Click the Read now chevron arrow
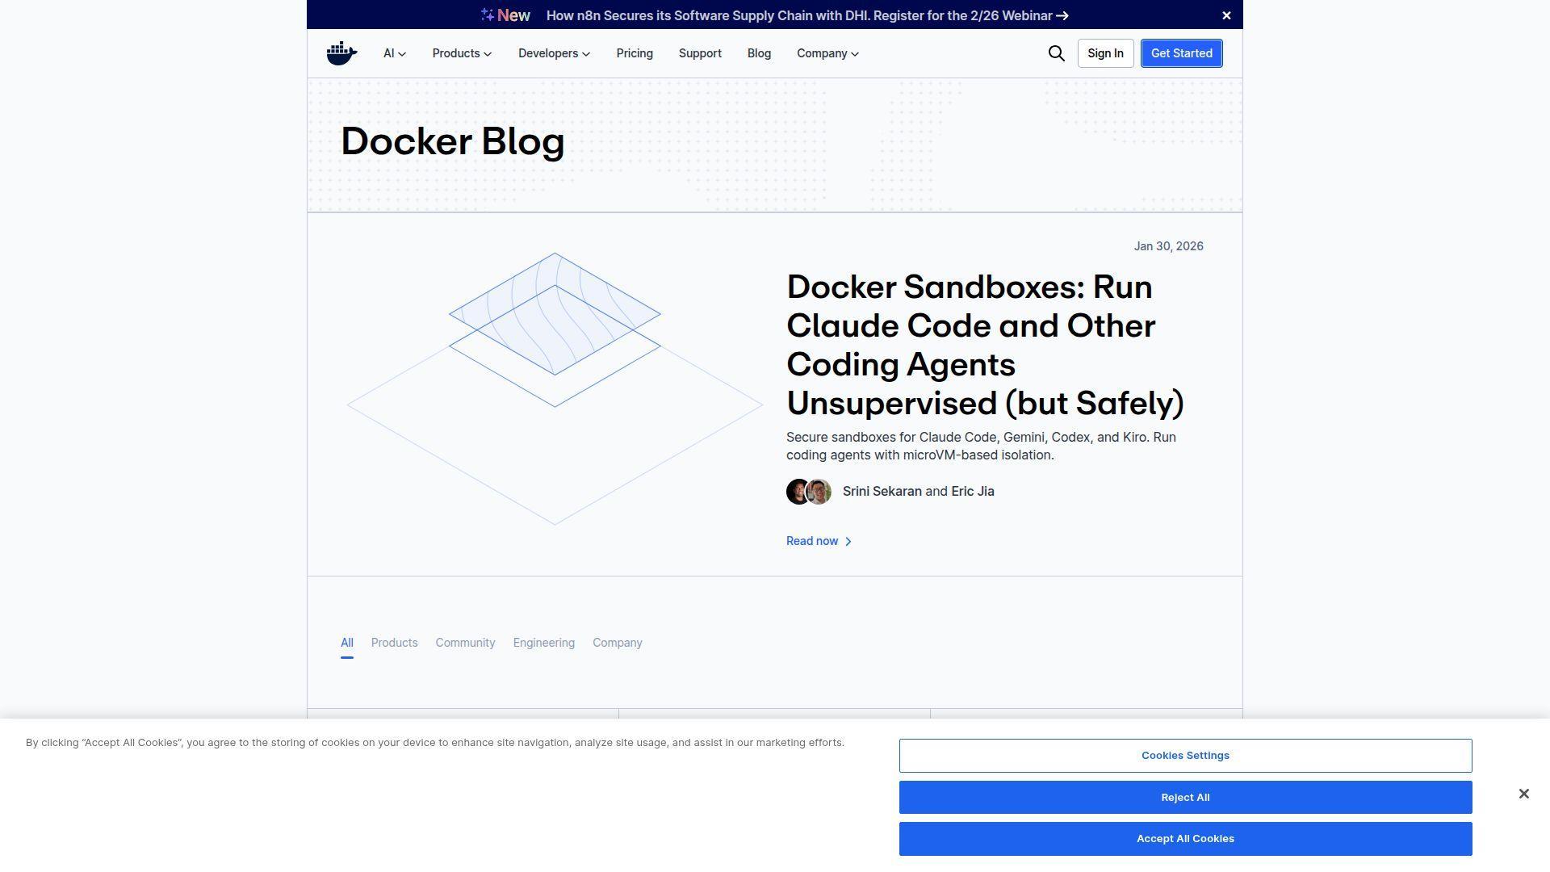The image size is (1550, 872). point(848,541)
